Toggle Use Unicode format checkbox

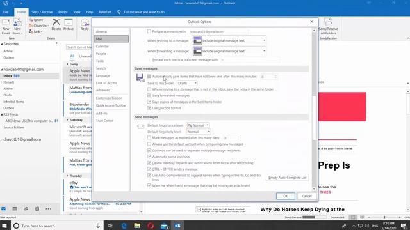(149, 108)
